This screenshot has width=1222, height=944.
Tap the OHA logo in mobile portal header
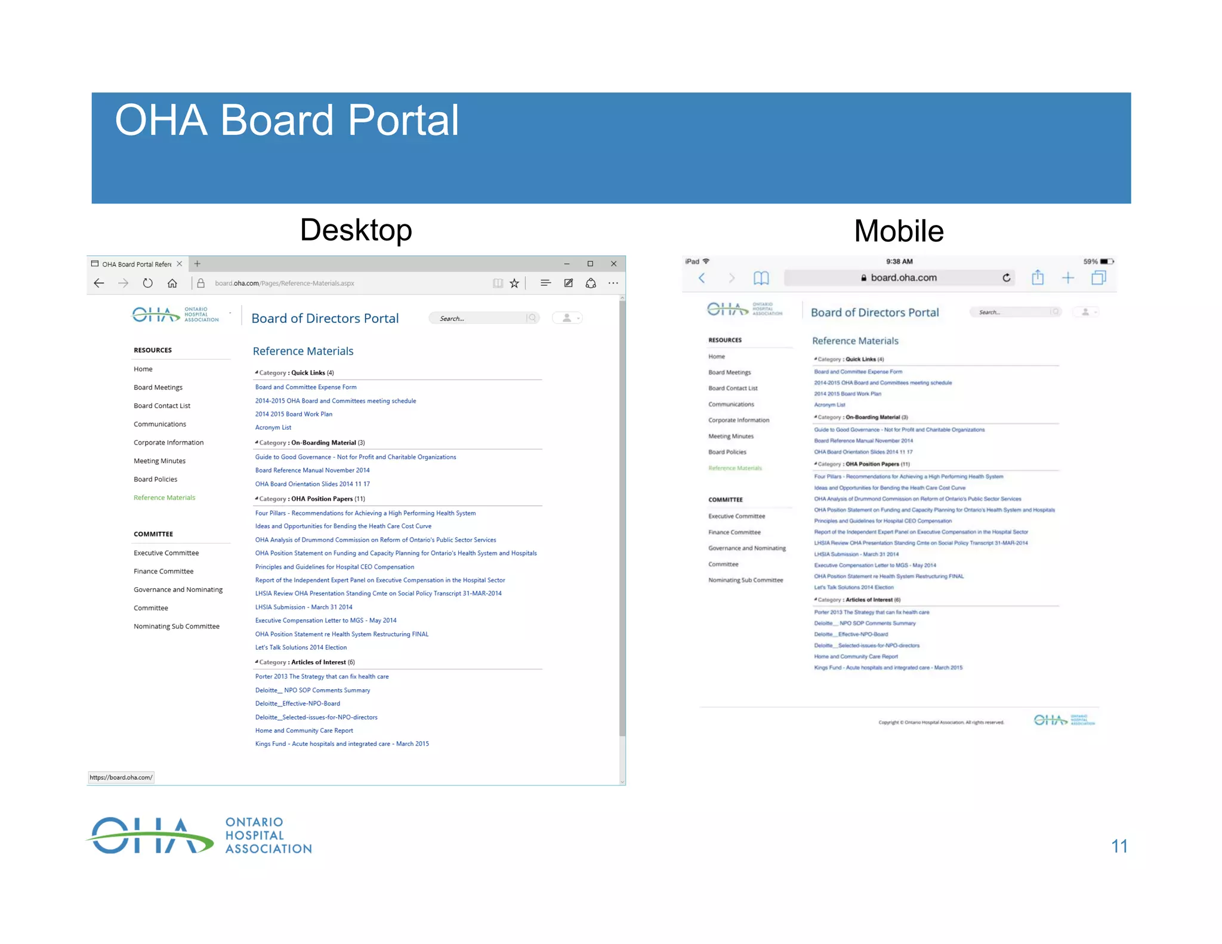click(x=745, y=309)
